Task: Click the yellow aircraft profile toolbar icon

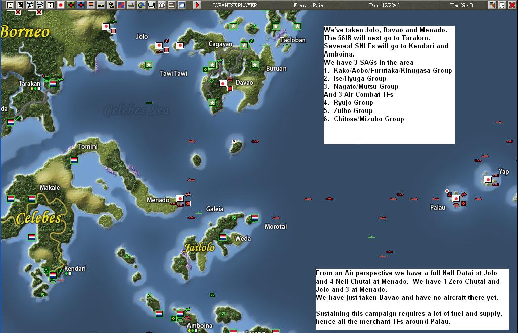Action: tap(101, 4)
